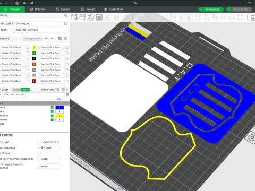Image resolution: width=255 pixels, height=191 pixels.
Task: Open filament settings gear icon
Action: (66, 39)
